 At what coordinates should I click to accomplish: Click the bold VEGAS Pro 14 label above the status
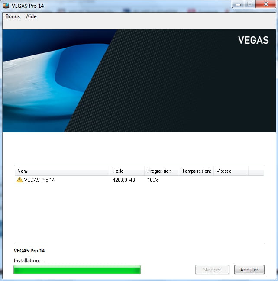tap(29, 251)
